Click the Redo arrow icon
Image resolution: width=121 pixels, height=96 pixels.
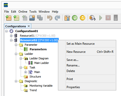click(x=57, y=18)
